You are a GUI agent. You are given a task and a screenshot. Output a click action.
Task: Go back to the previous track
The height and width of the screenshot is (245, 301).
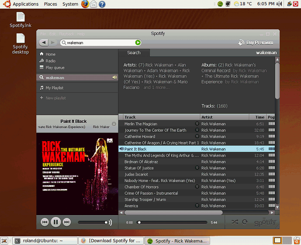coord(45,222)
